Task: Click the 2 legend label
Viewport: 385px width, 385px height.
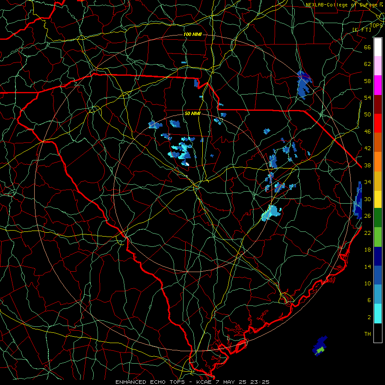Action: 369,317
